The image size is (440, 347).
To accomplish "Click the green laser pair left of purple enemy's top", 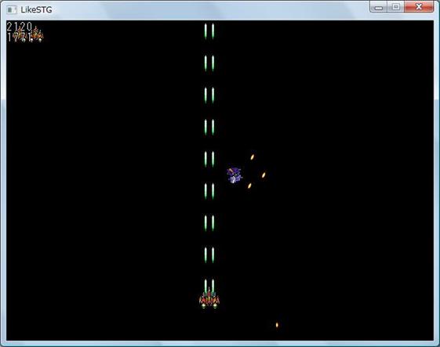I will 209,159.
